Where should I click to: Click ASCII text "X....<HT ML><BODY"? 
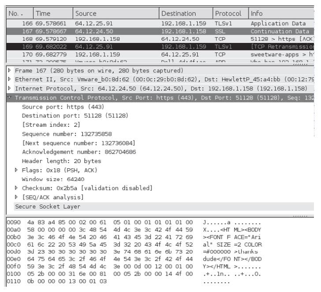(232, 230)
